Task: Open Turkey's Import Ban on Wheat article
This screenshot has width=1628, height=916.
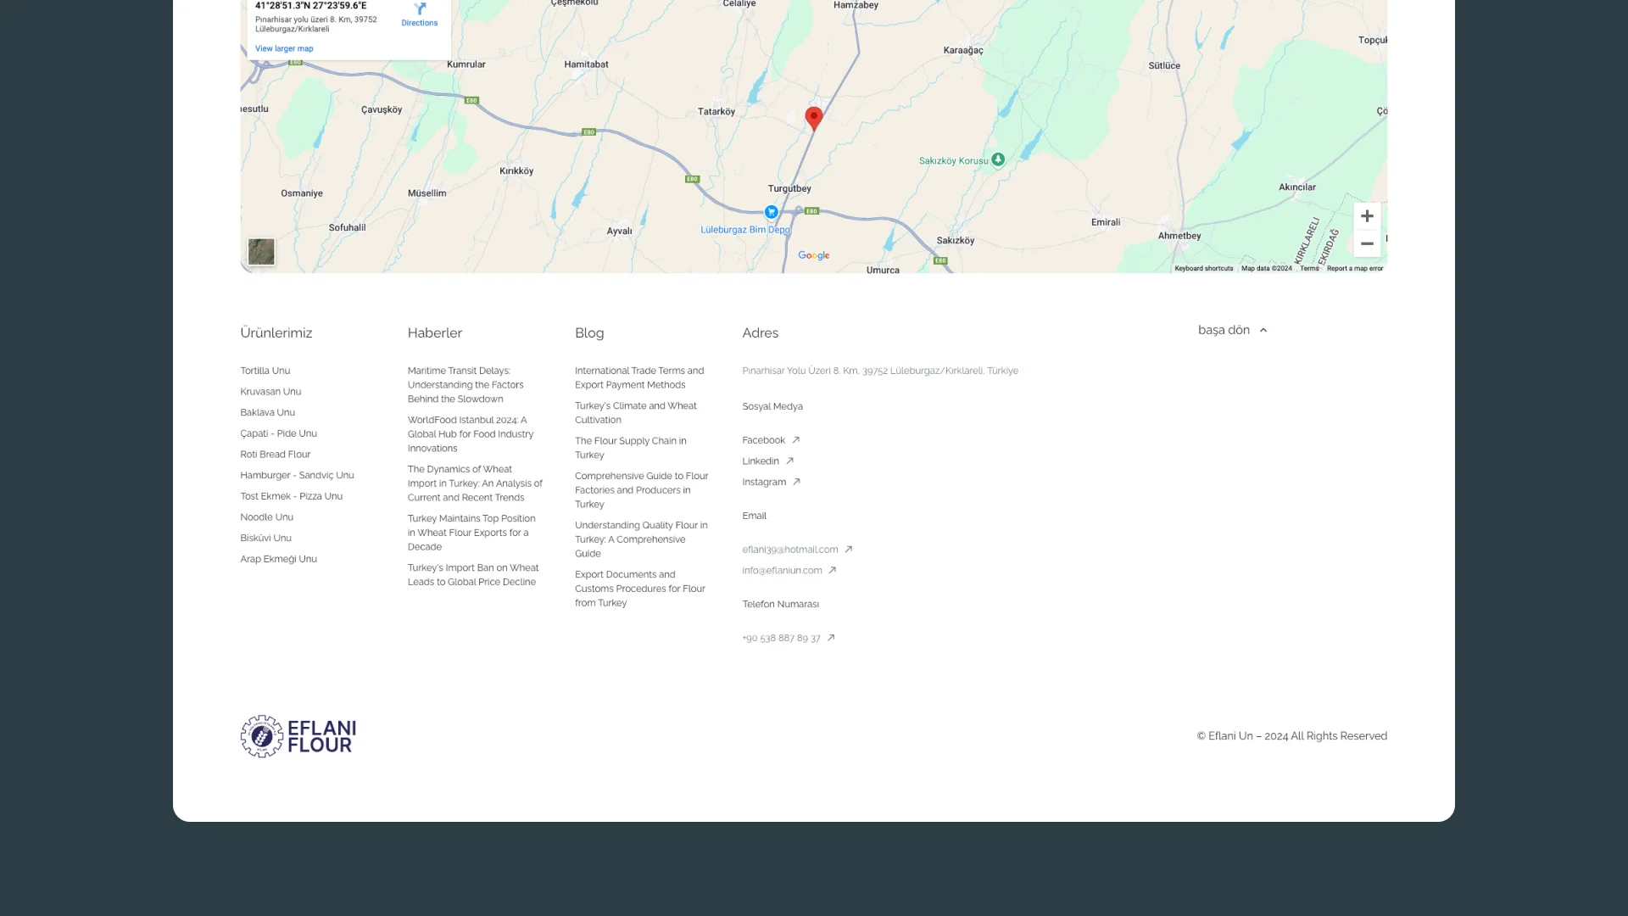Action: coord(473,575)
